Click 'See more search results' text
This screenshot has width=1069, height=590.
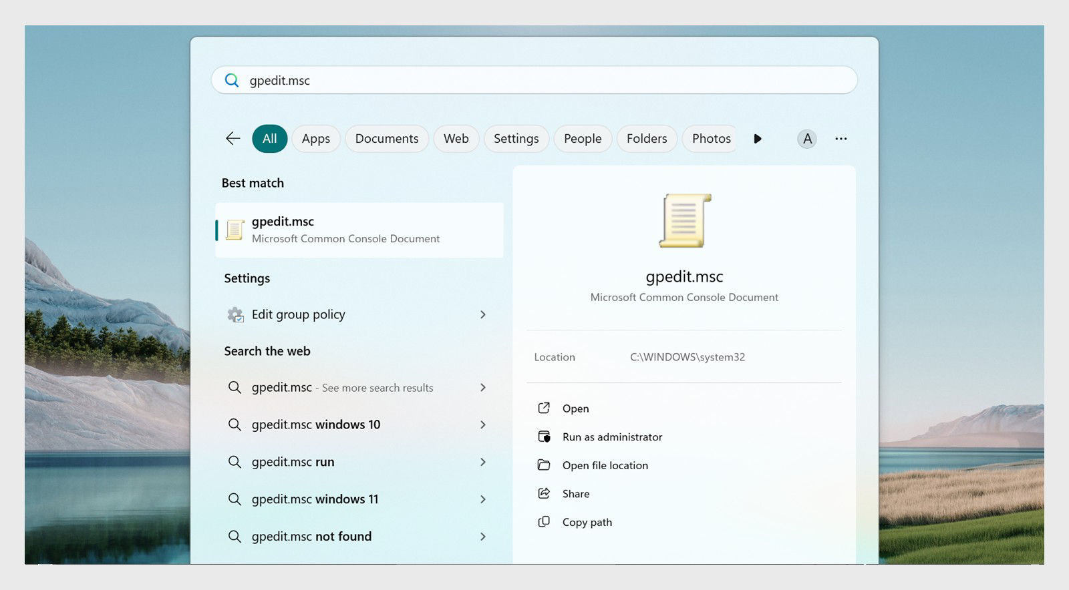(x=377, y=388)
